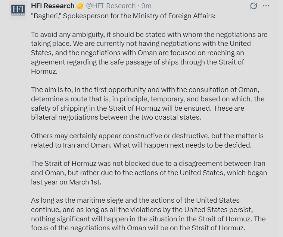The width and height of the screenshot is (283, 237).
Task: Open the HFI Research profile avatar
Action: [18, 10]
